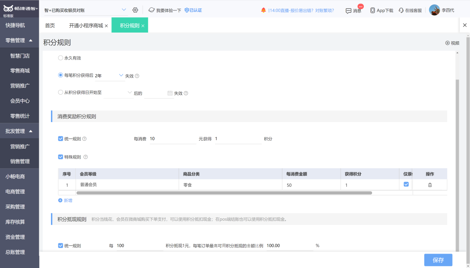This screenshot has height=268, width=470.
Task: Click the help icon beside 统一规则
Action: click(84, 139)
